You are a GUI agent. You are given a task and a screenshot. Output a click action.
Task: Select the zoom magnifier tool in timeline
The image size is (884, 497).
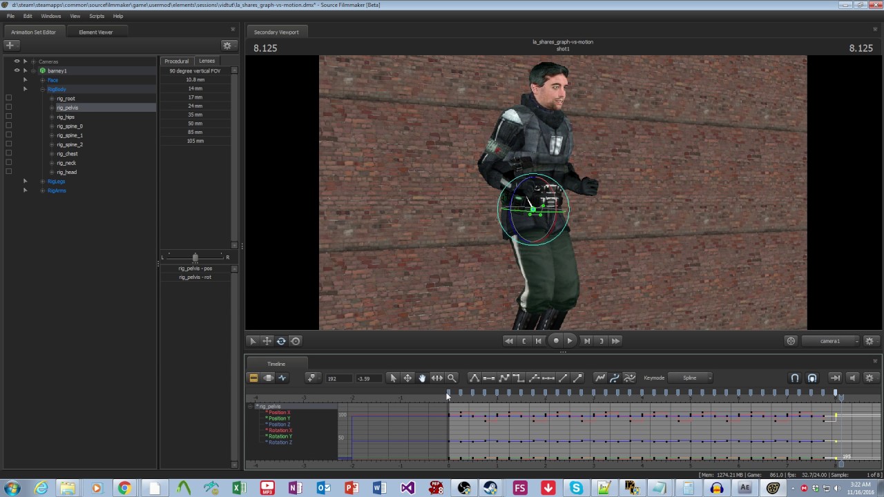452,378
